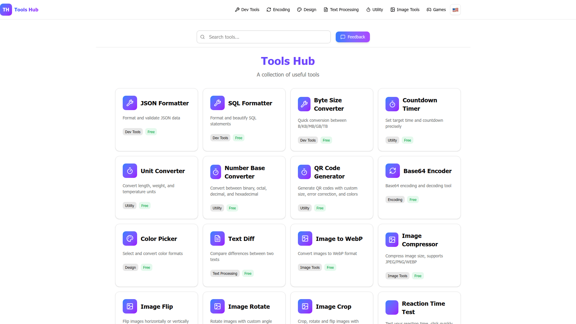Click the search tools input field

pyautogui.click(x=263, y=37)
